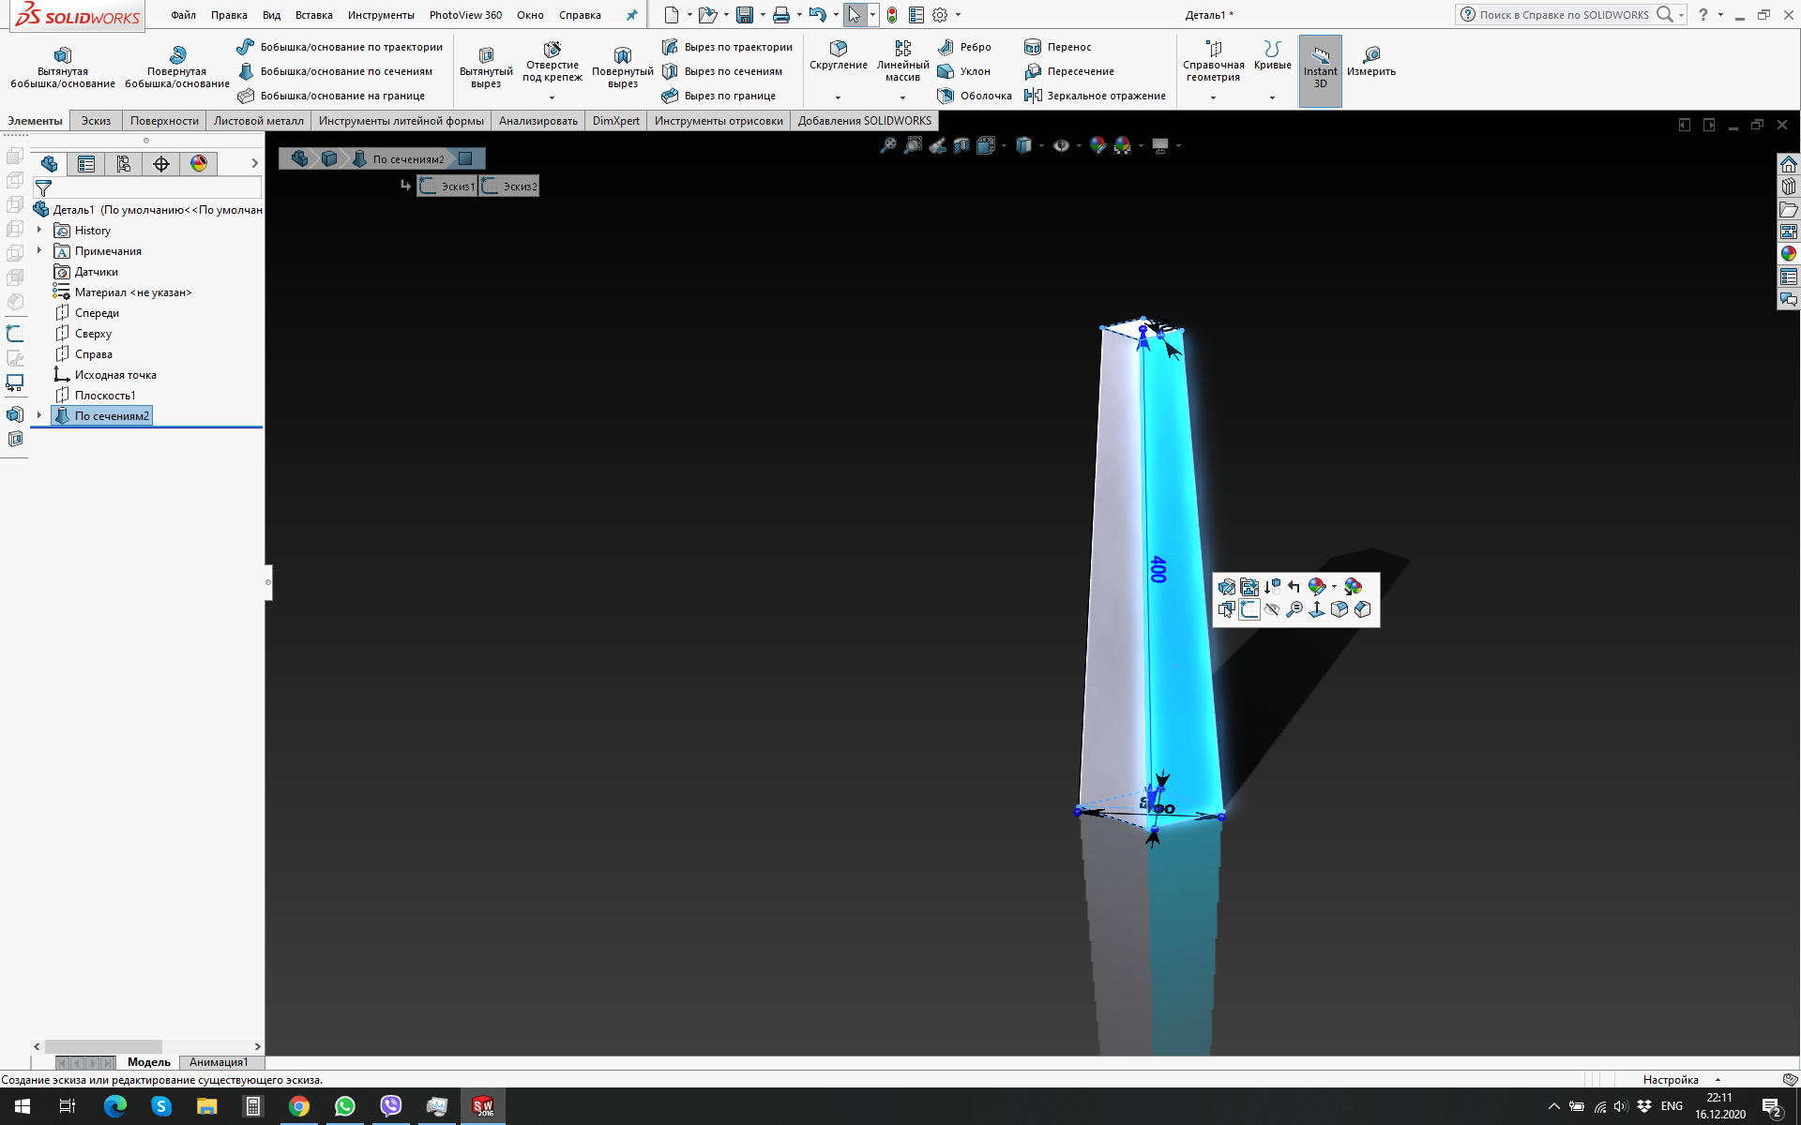Expand the History folder in tree
Image resolution: width=1801 pixels, height=1125 pixels.
(39, 230)
